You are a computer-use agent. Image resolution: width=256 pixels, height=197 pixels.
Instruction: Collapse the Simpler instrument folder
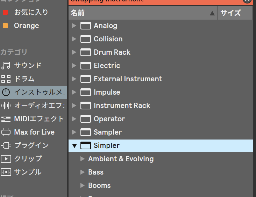click(74, 145)
